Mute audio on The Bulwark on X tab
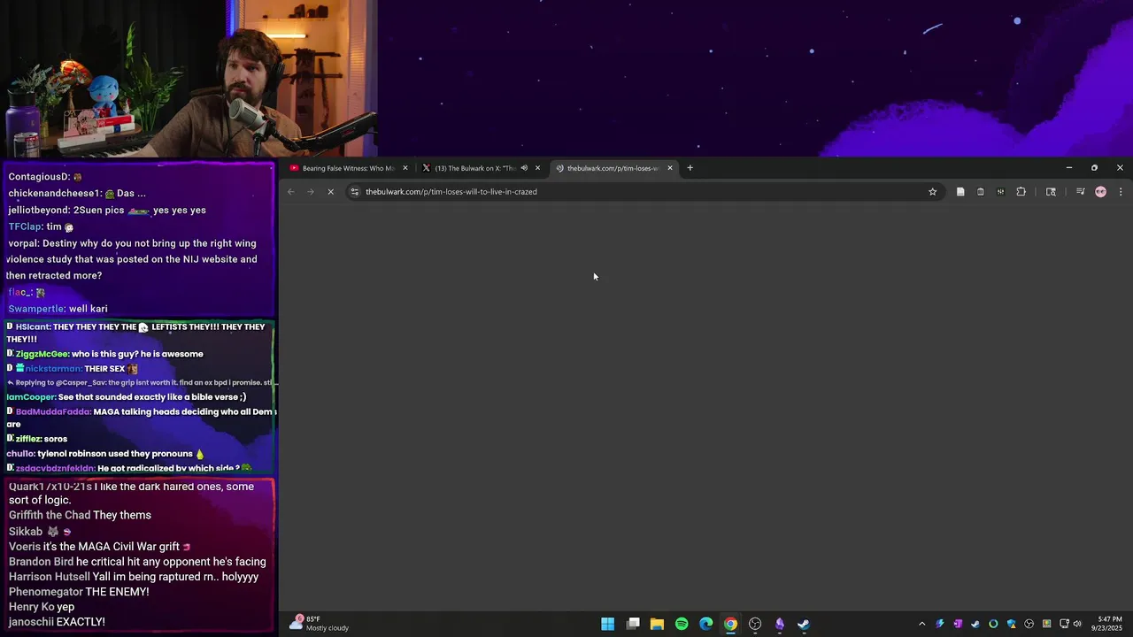The image size is (1133, 637). coord(524,168)
